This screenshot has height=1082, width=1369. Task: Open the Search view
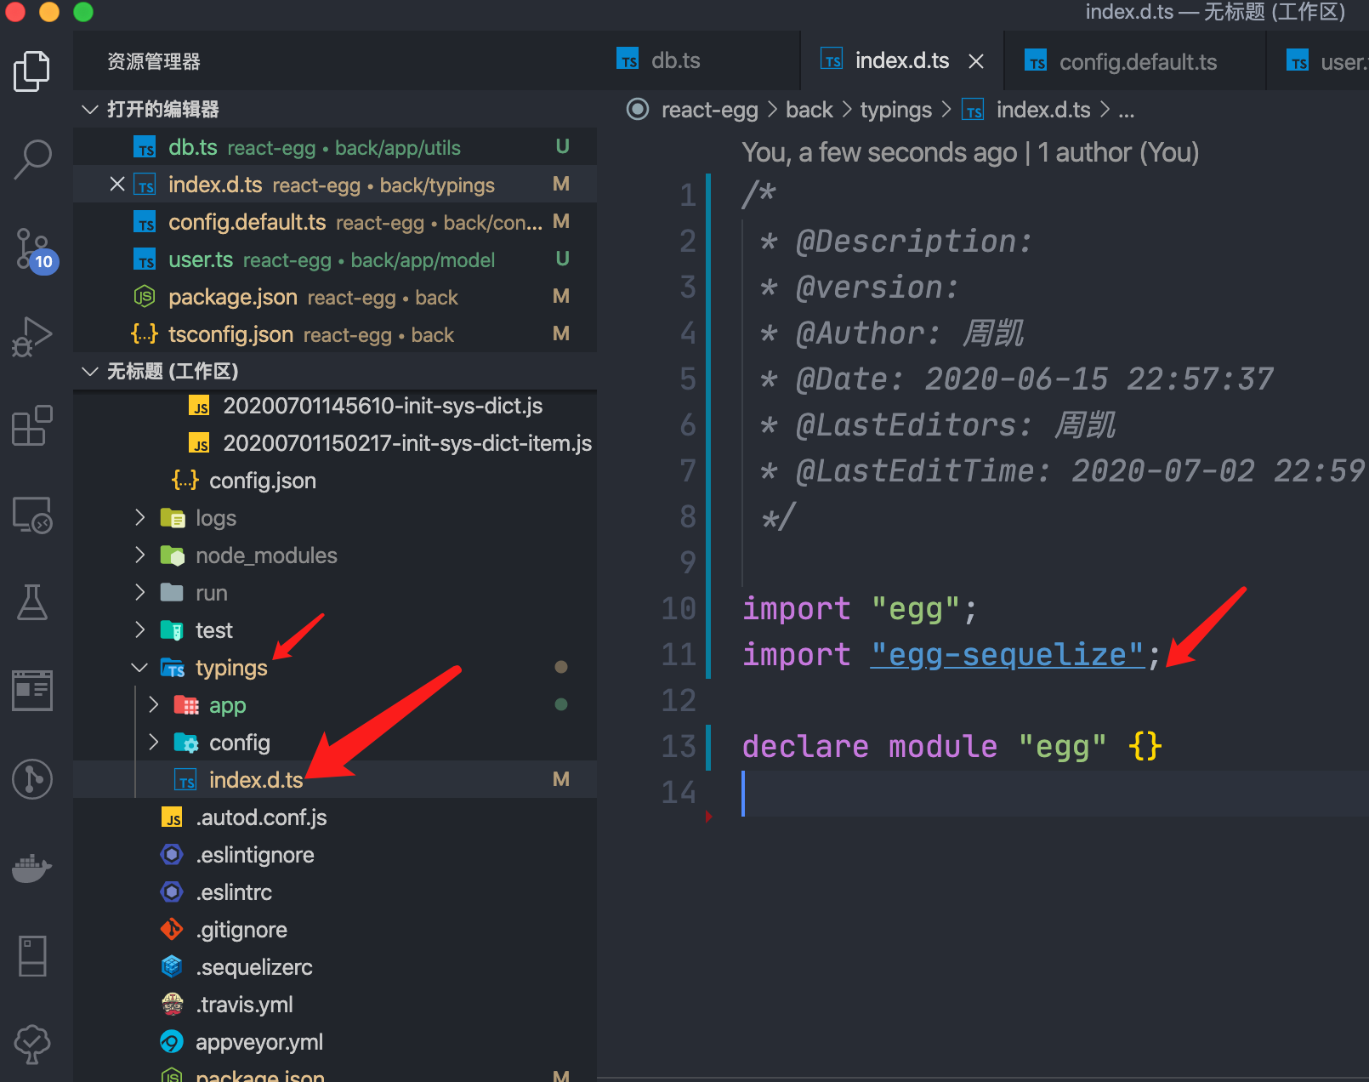click(x=32, y=159)
